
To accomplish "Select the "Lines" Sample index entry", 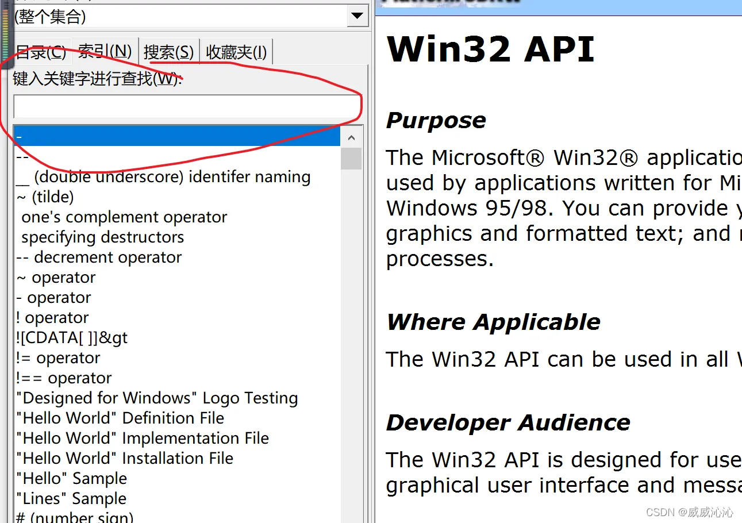I will point(71,499).
